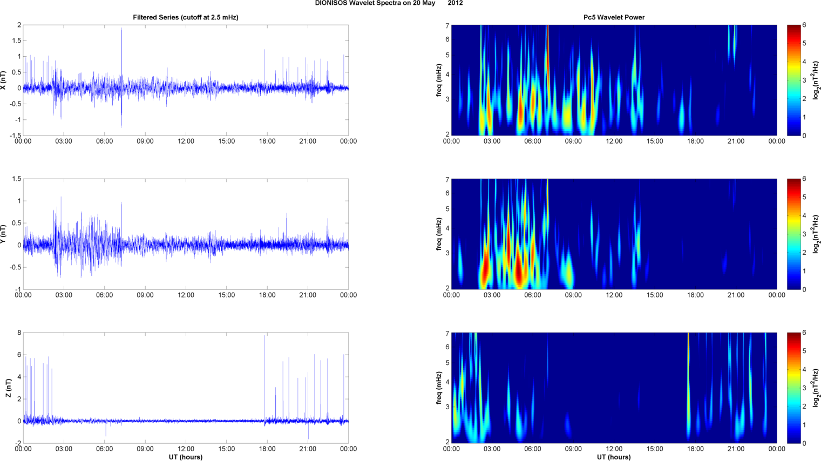Click the '-2' tick on Z axis
The image size is (821, 461).
coord(18,444)
